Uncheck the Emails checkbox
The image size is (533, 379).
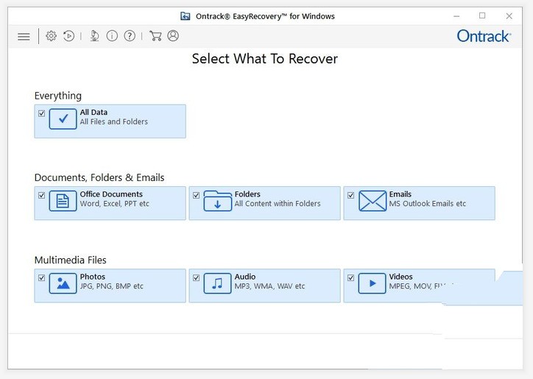pyautogui.click(x=351, y=195)
